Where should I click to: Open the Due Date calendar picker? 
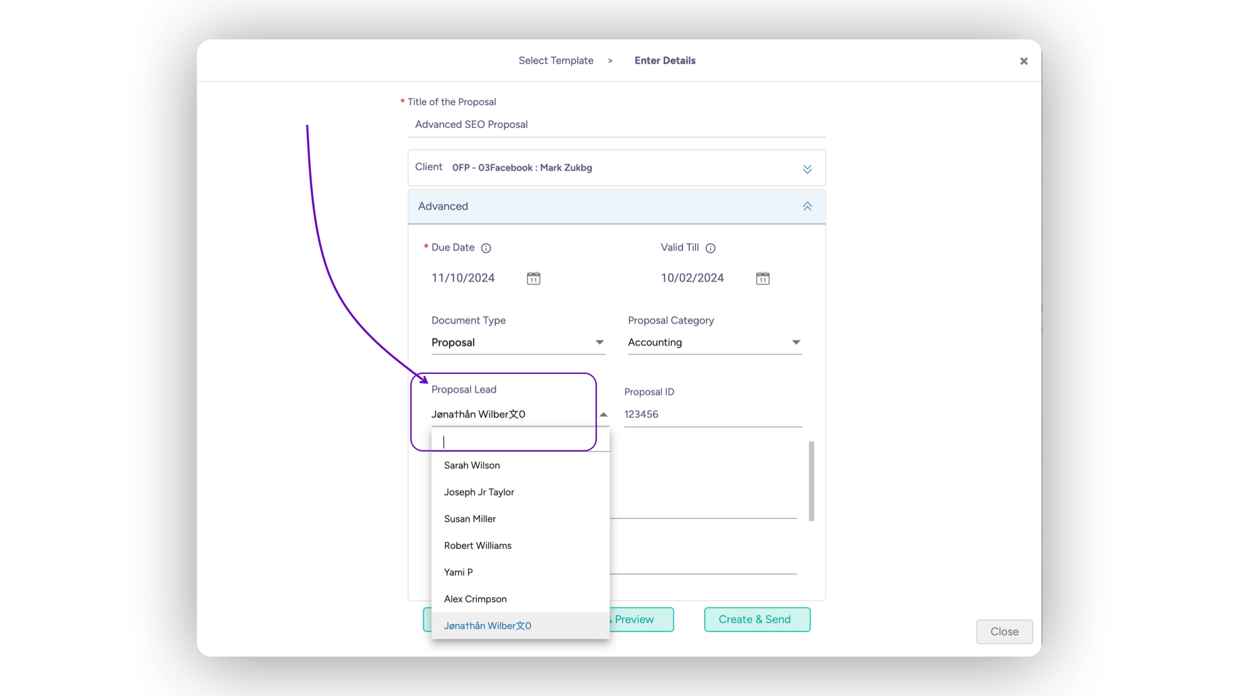point(533,278)
